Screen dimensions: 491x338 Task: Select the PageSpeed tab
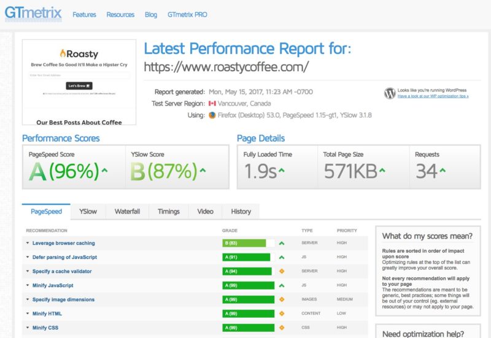pos(47,212)
